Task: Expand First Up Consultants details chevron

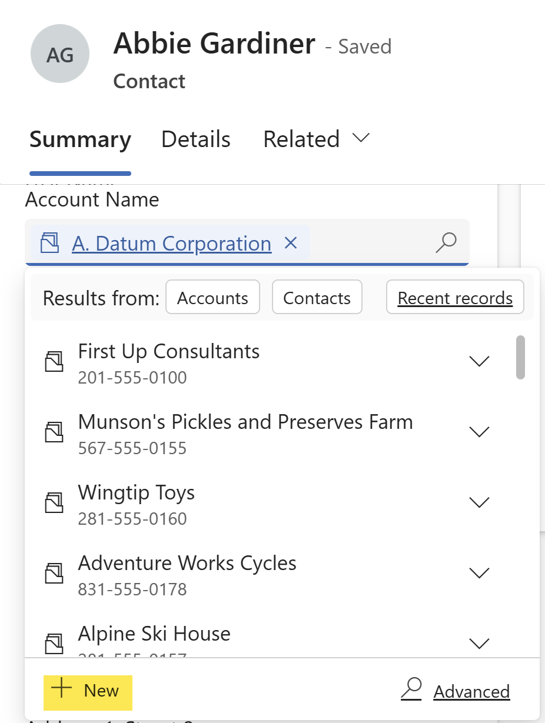Action: point(480,361)
